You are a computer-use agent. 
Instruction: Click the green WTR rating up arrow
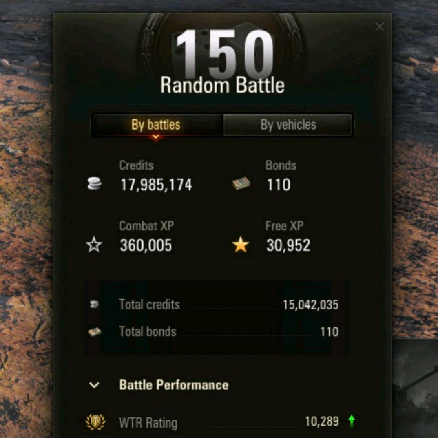click(352, 421)
